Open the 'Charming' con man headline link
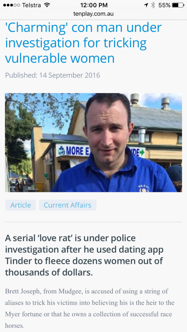Image resolution: width=187 pixels, height=332 pixels. [83, 43]
